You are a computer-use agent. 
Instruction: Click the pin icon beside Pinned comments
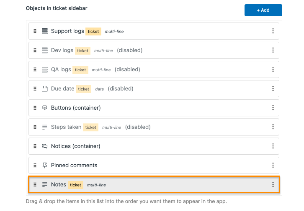coord(44,165)
